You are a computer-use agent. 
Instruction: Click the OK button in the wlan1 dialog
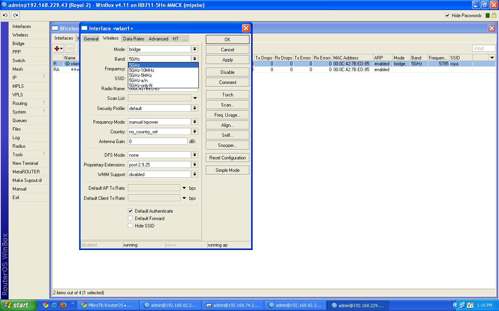tap(228, 40)
